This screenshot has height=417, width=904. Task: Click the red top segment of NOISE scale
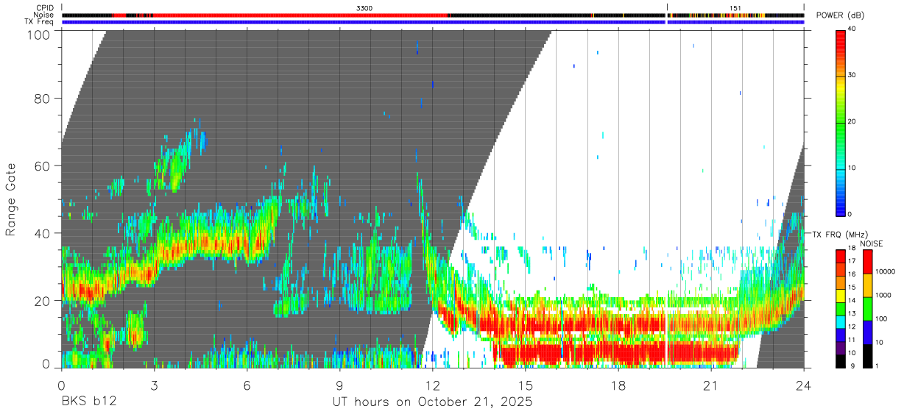866,261
